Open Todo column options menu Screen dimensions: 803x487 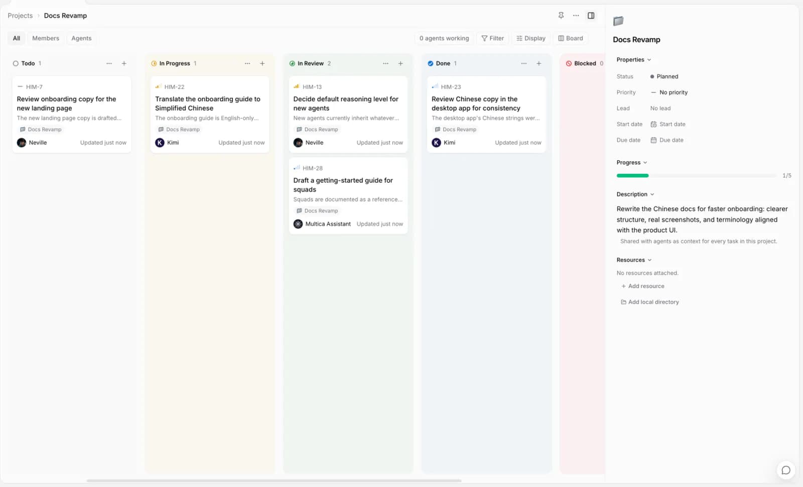point(109,63)
